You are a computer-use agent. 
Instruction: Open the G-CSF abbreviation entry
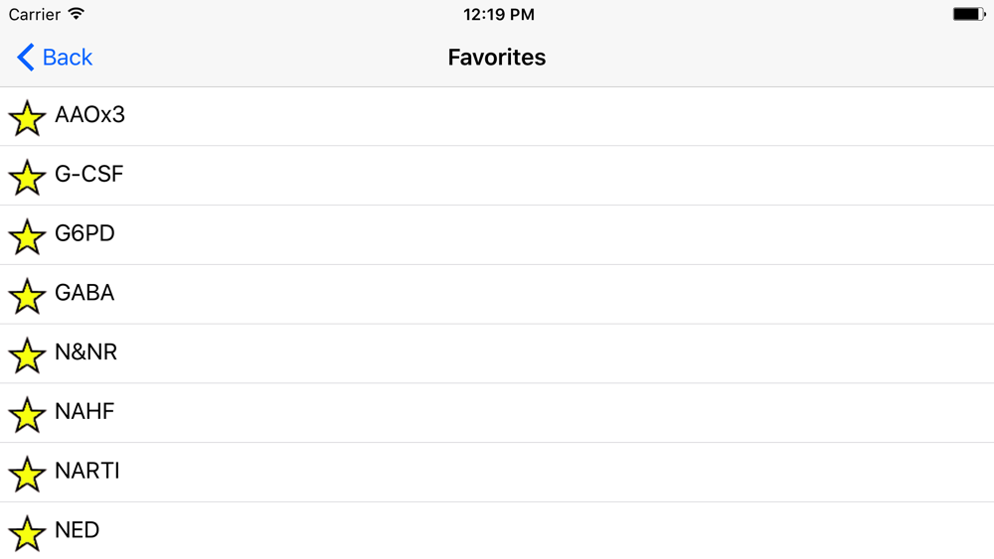click(497, 176)
